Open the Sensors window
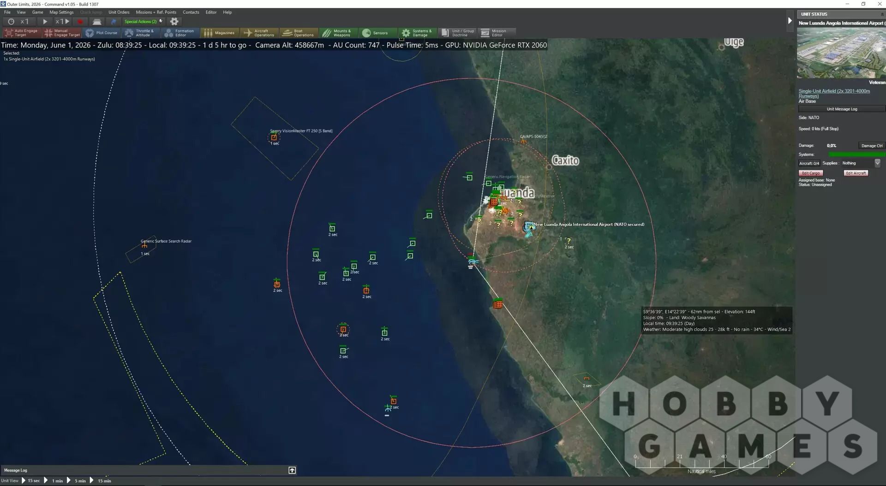Image resolution: width=886 pixels, height=486 pixels. click(378, 33)
